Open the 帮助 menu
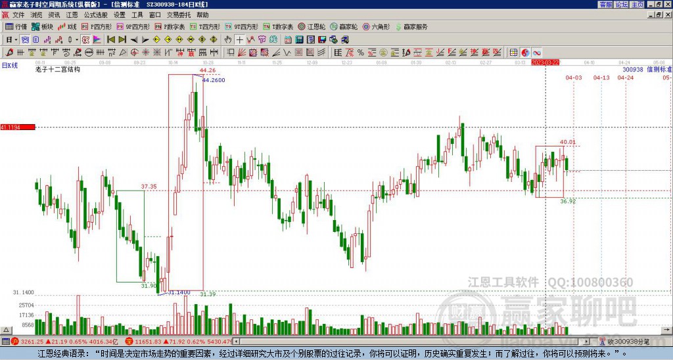673x360 pixels. tap(202, 15)
